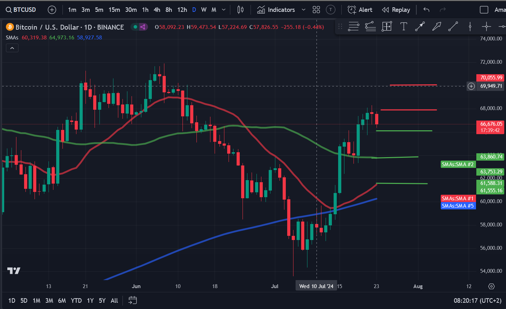Viewport: 506px width, 309px height.
Task: Select the outlined Arrow tool
Action: coord(437,26)
